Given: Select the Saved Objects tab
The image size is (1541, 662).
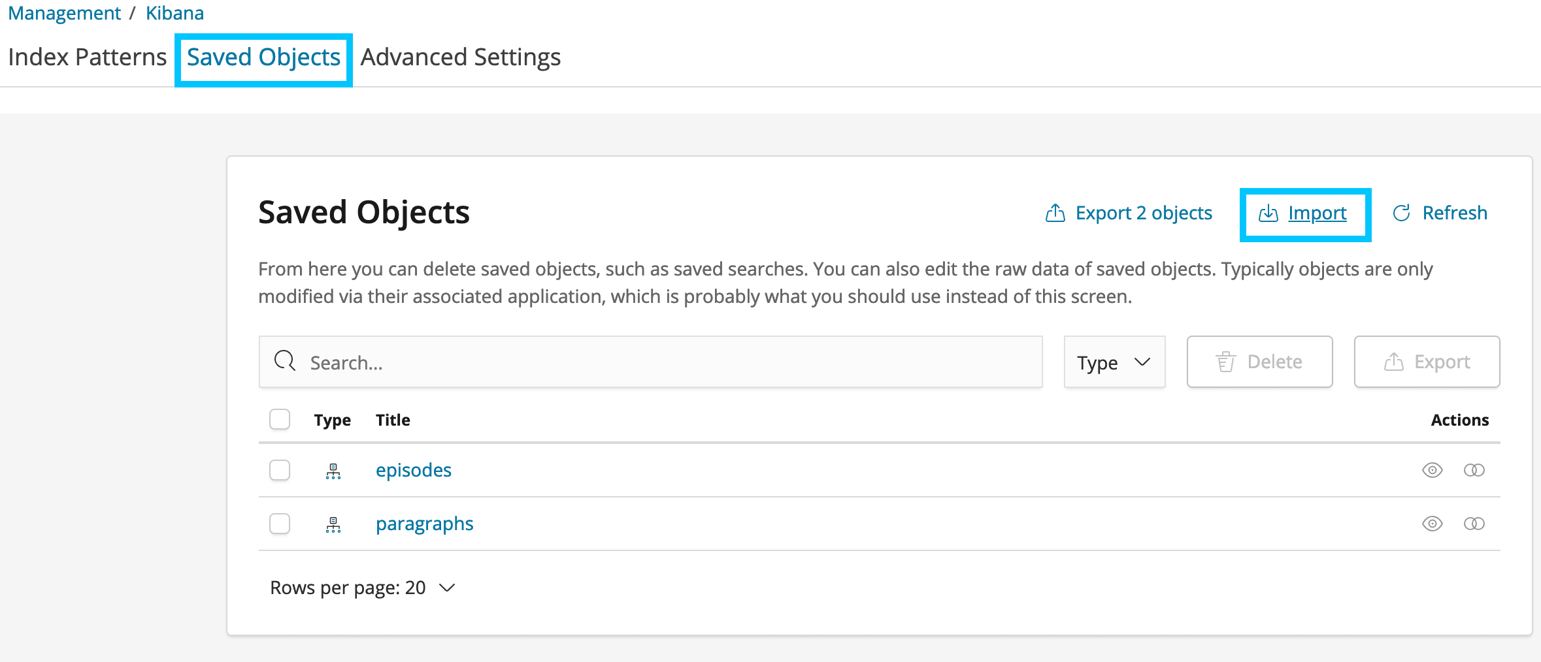Looking at the screenshot, I should click(x=263, y=57).
